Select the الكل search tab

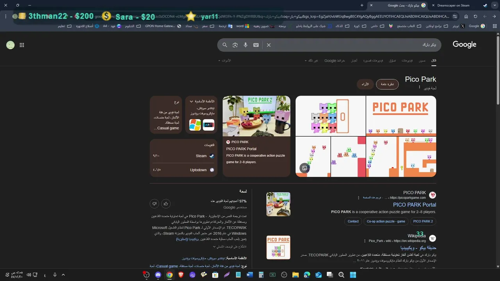click(x=434, y=60)
